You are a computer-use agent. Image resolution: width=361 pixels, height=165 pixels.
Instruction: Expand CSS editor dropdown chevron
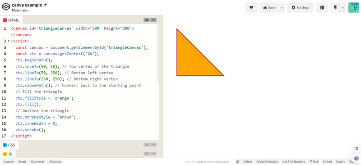pyautogui.click(x=153, y=145)
